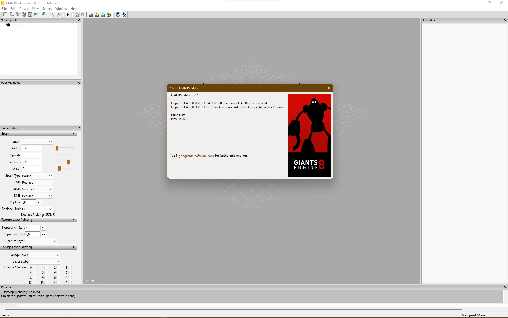Screen dimensions: 508x318
Task: Click the Hardness slider handle
Action: click(x=69, y=162)
